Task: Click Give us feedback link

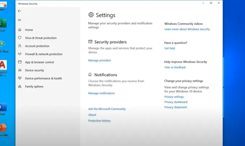Action: coord(175,67)
